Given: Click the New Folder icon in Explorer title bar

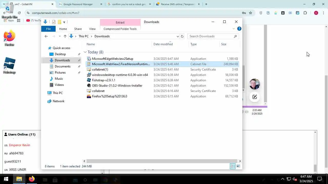Looking at the screenshot, I should pyautogui.click(x=59, y=22).
